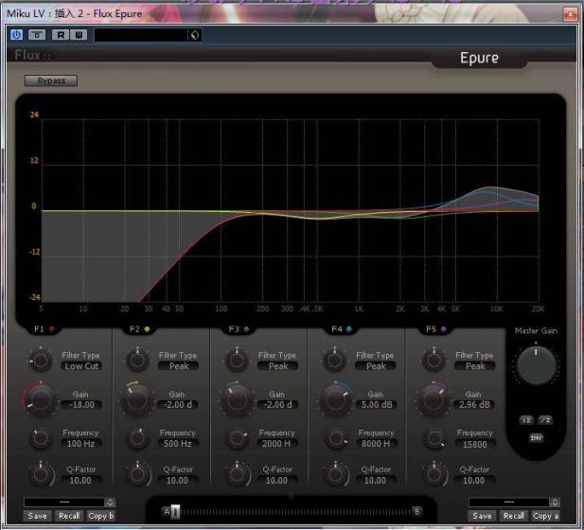Toggle F4 band blue indicator

coord(349,328)
